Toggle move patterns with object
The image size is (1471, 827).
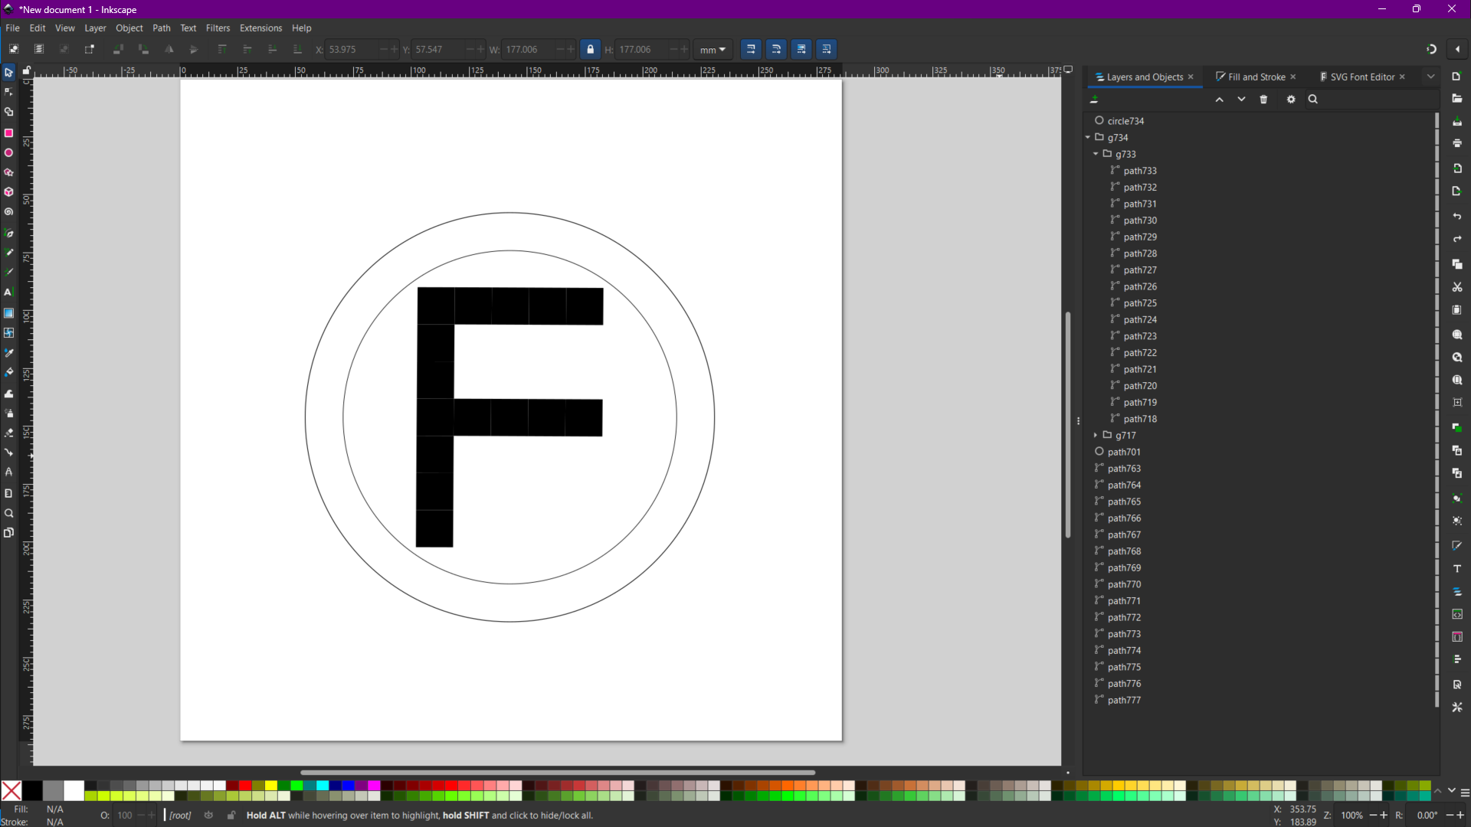tap(827, 50)
